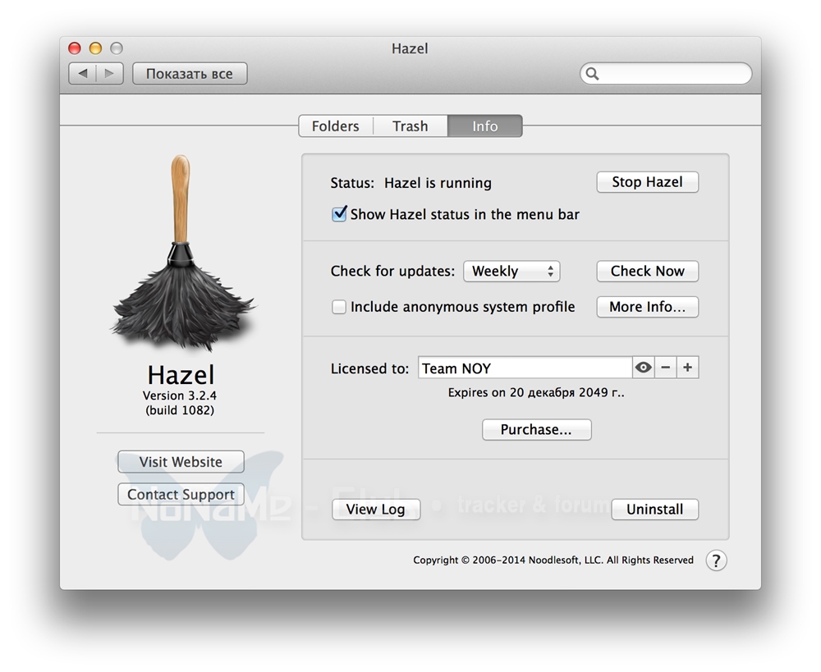Go back with the left arrow button
The image size is (821, 672).
click(83, 74)
